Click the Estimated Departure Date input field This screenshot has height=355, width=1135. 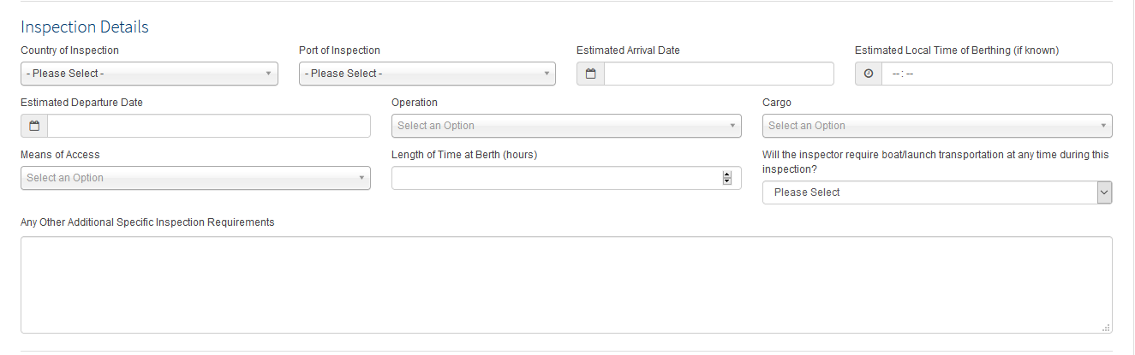(x=209, y=126)
